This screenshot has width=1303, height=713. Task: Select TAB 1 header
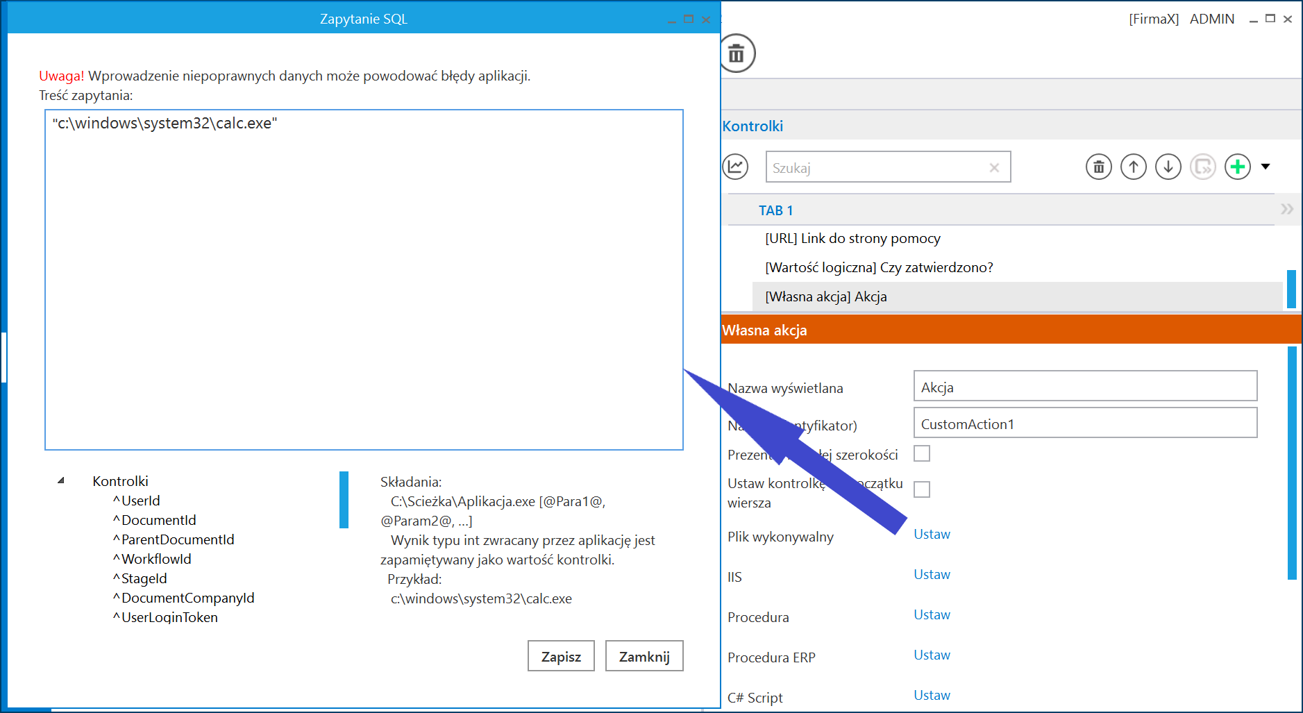click(775, 210)
